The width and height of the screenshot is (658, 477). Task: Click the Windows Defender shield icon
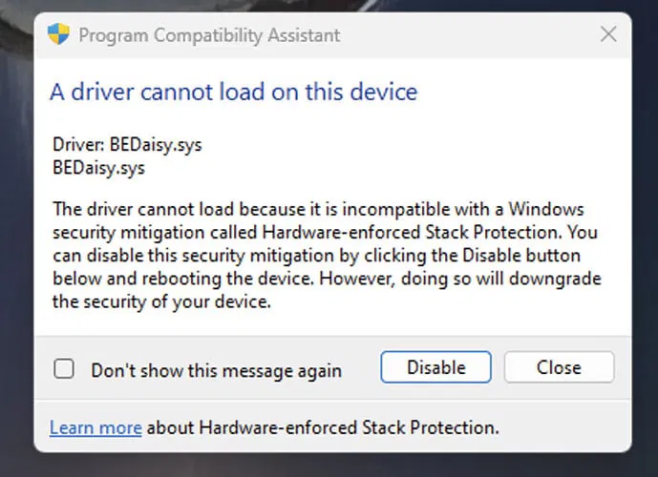click(58, 35)
